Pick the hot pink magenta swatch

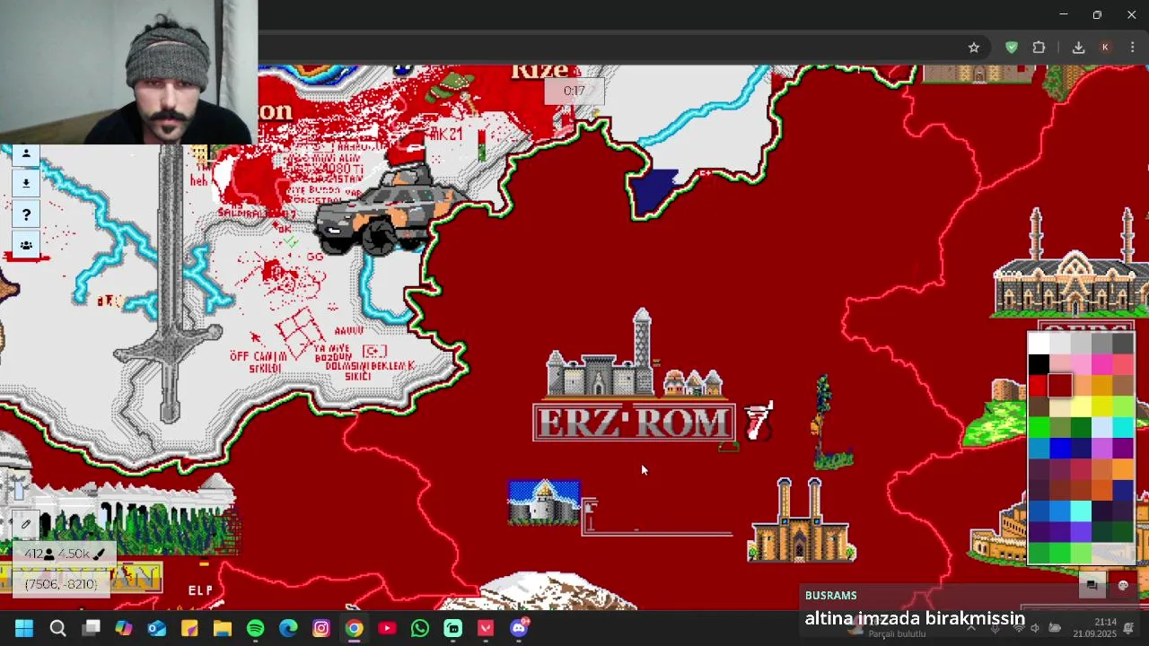[x=1101, y=365]
